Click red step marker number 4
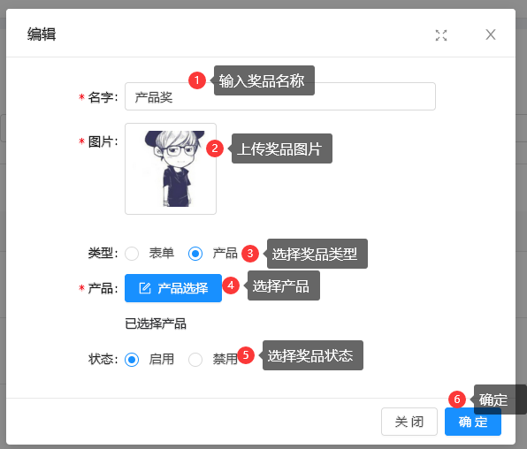This screenshot has width=527, height=449. point(231,285)
